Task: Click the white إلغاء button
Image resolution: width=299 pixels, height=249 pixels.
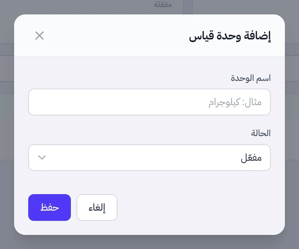Action: [x=97, y=208]
